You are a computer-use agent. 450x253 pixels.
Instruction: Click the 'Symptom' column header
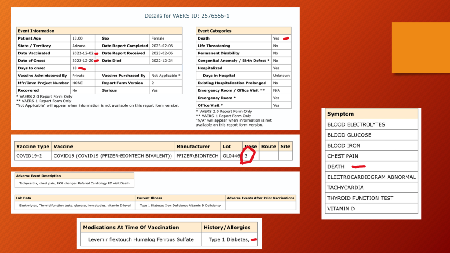pyautogui.click(x=341, y=114)
